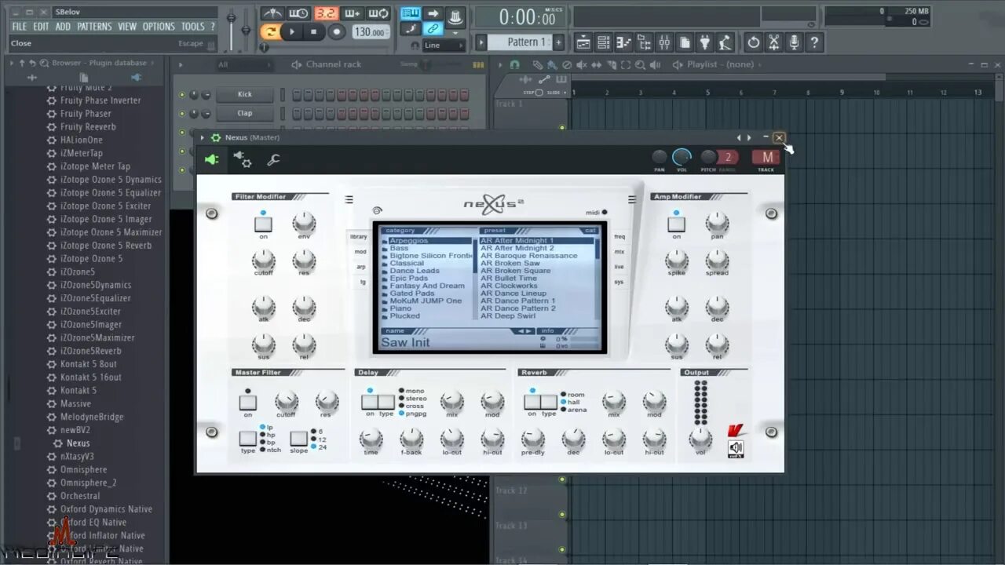Click the Master Filter type button

point(248,439)
